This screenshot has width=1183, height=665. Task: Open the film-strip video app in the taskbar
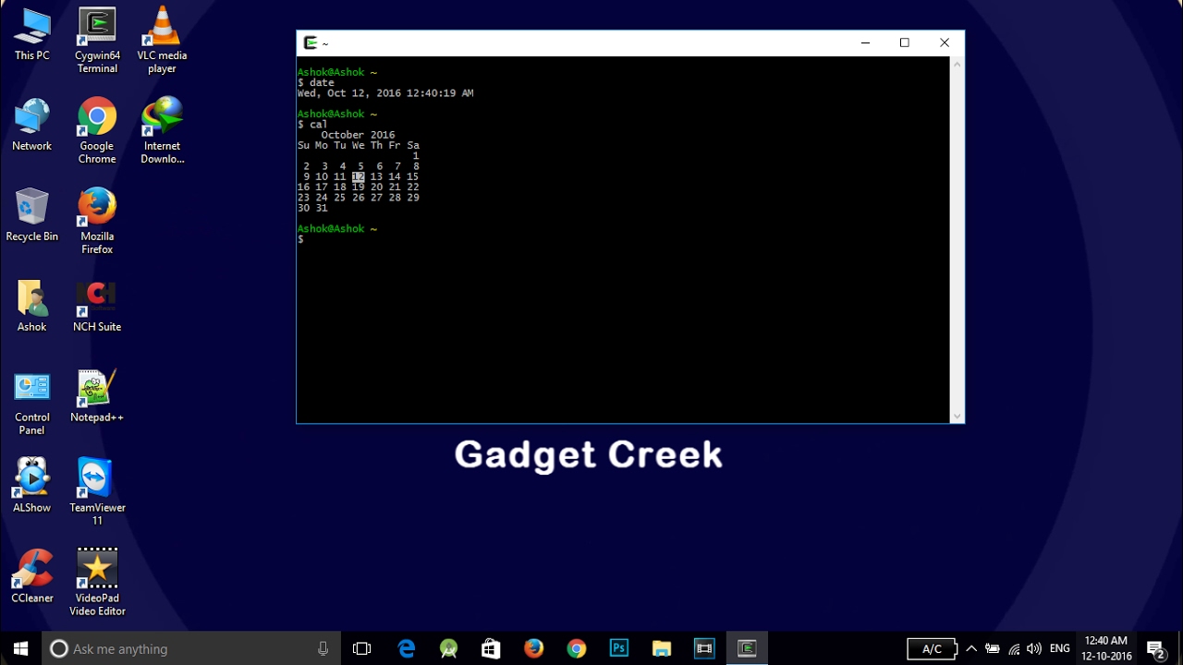click(x=704, y=648)
